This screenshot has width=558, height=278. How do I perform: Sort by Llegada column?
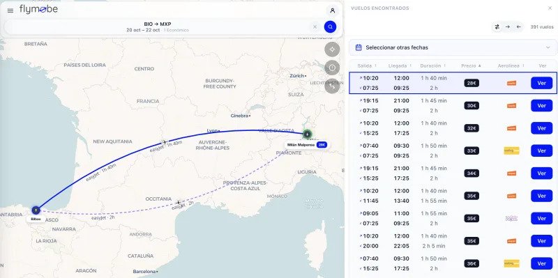(x=400, y=65)
